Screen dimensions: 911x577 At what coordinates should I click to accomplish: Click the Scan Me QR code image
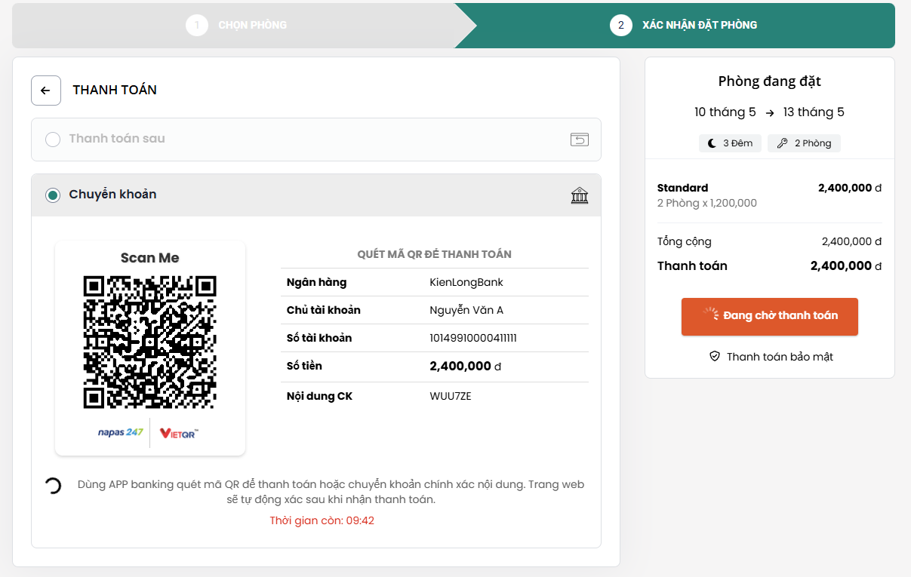(149, 342)
